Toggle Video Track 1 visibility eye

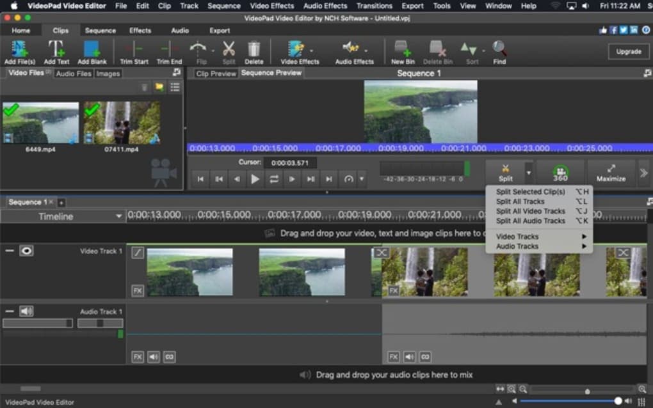26,251
